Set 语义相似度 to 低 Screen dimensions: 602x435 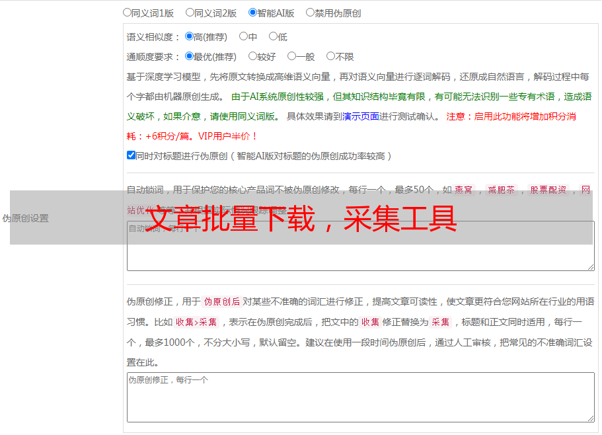pos(273,36)
